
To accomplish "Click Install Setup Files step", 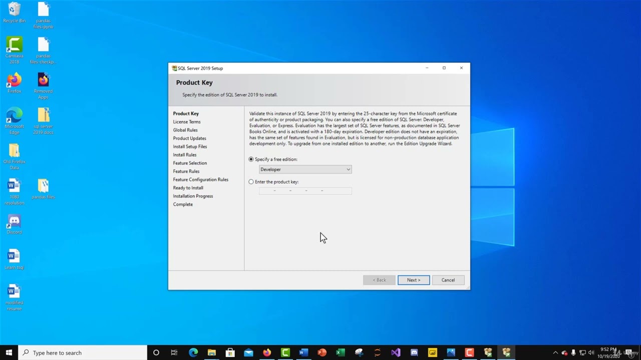I will [x=190, y=146].
